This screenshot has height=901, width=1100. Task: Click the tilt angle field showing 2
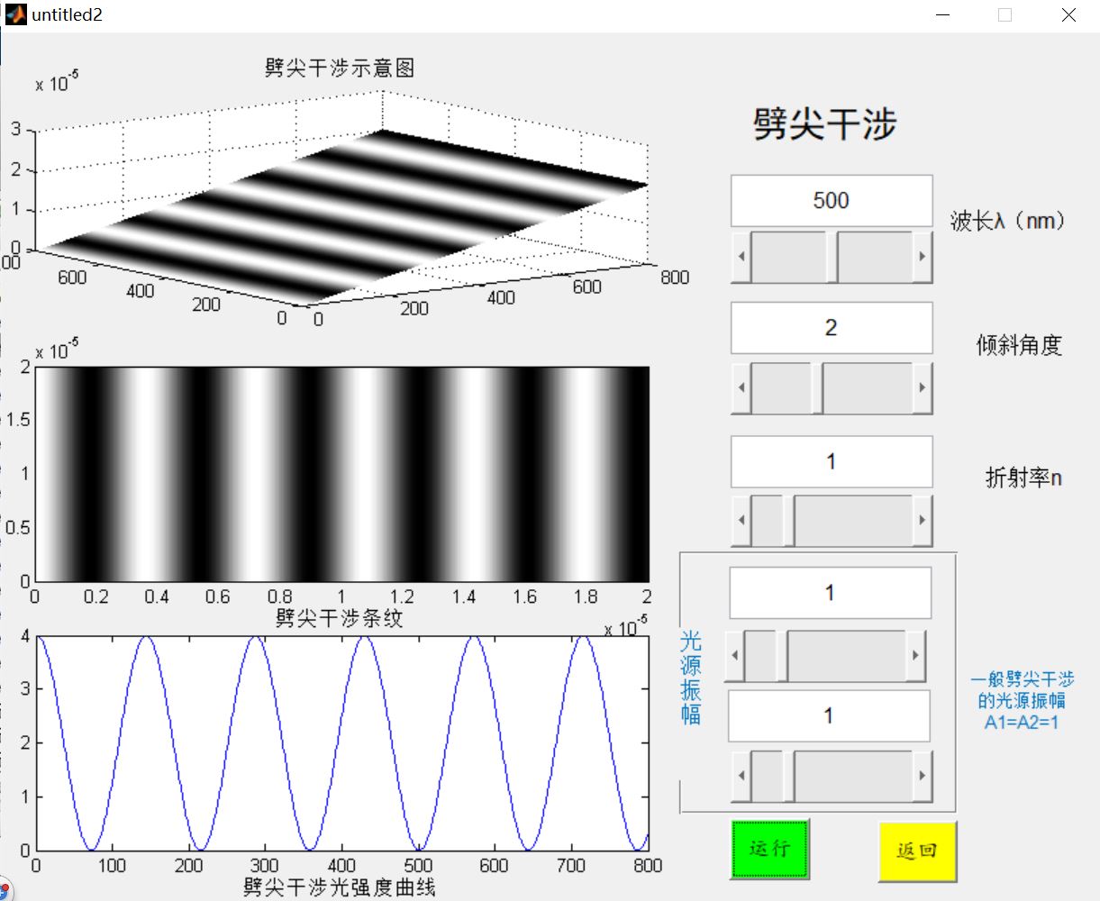830,327
